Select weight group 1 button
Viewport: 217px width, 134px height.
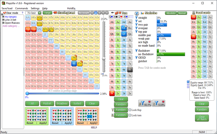coord(92,13)
